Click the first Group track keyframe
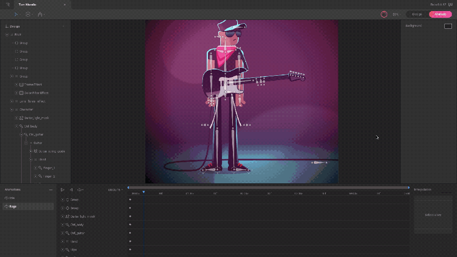This screenshot has width=457, height=257. 130,200
